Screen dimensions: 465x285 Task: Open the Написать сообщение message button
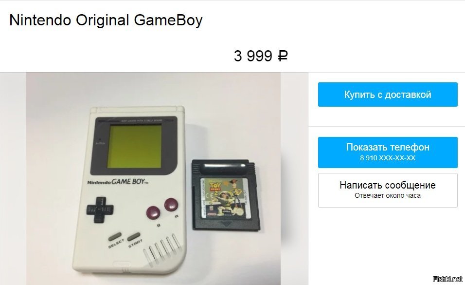pyautogui.click(x=388, y=190)
